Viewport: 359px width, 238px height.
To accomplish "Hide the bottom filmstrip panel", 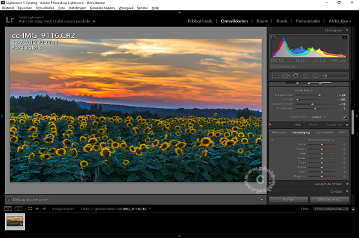I will point(179,236).
